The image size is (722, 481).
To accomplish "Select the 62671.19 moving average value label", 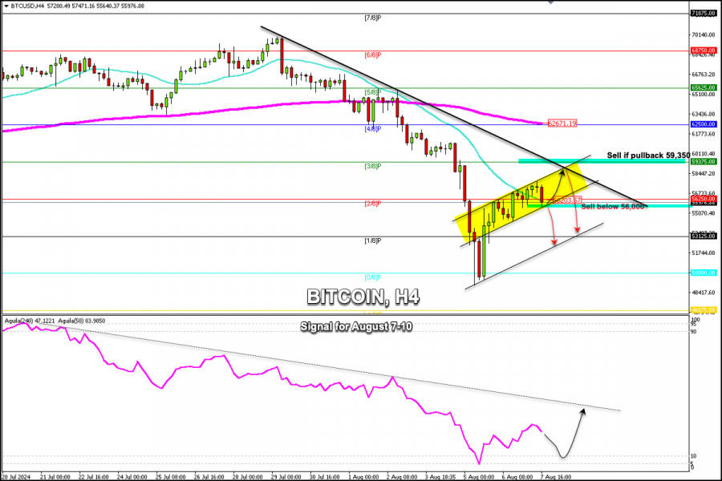I will point(562,123).
